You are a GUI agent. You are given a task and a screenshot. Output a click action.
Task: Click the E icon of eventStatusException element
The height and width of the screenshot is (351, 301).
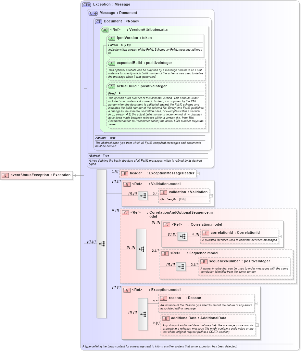[x=6, y=175]
